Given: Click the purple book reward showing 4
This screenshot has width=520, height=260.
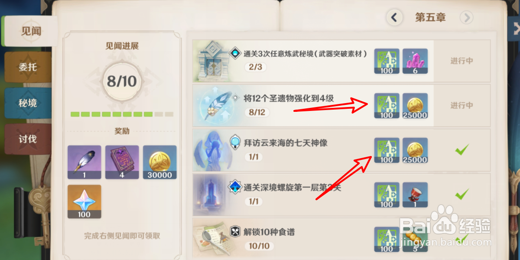Looking at the screenshot, I should [x=122, y=162].
